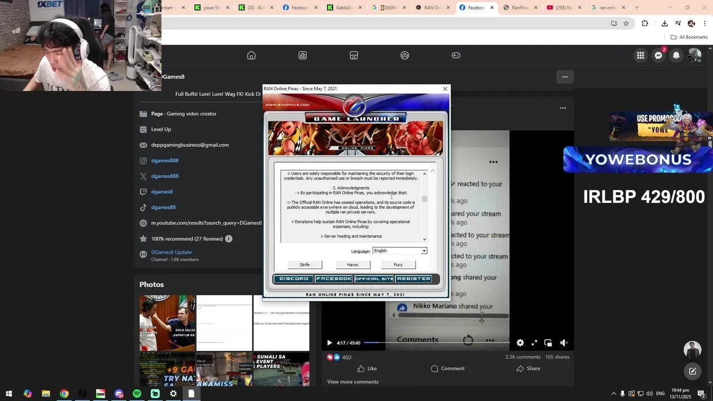Enter fullscreen on the Facebook video
713x401 pixels.
(534, 343)
